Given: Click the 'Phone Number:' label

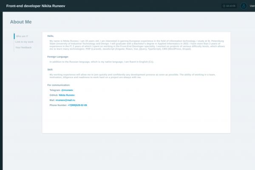Looking at the screenshot, I should pyautogui.click(x=58, y=105).
